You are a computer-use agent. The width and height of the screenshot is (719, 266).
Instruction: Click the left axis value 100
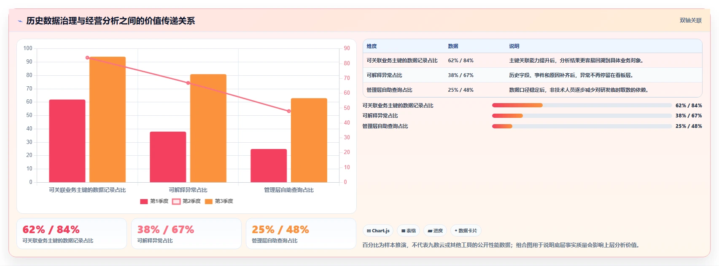click(x=28, y=48)
